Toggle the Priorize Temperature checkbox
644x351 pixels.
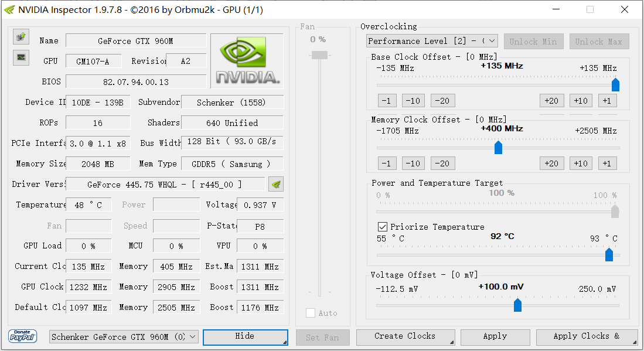tap(383, 227)
